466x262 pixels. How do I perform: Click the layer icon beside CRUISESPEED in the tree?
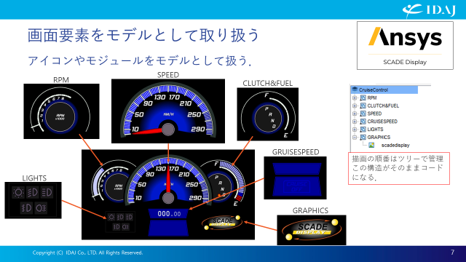[363, 122]
